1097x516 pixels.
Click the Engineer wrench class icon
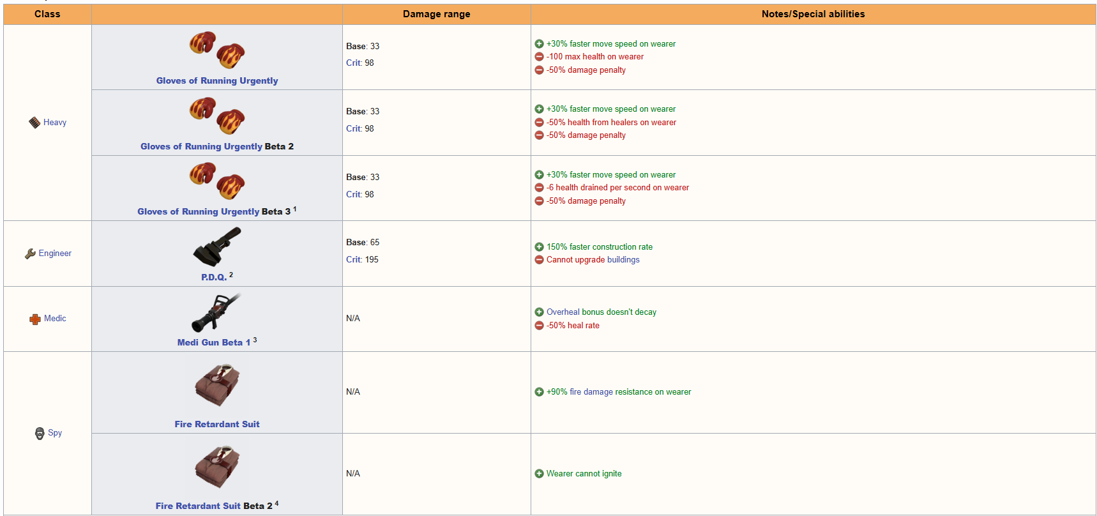point(30,254)
